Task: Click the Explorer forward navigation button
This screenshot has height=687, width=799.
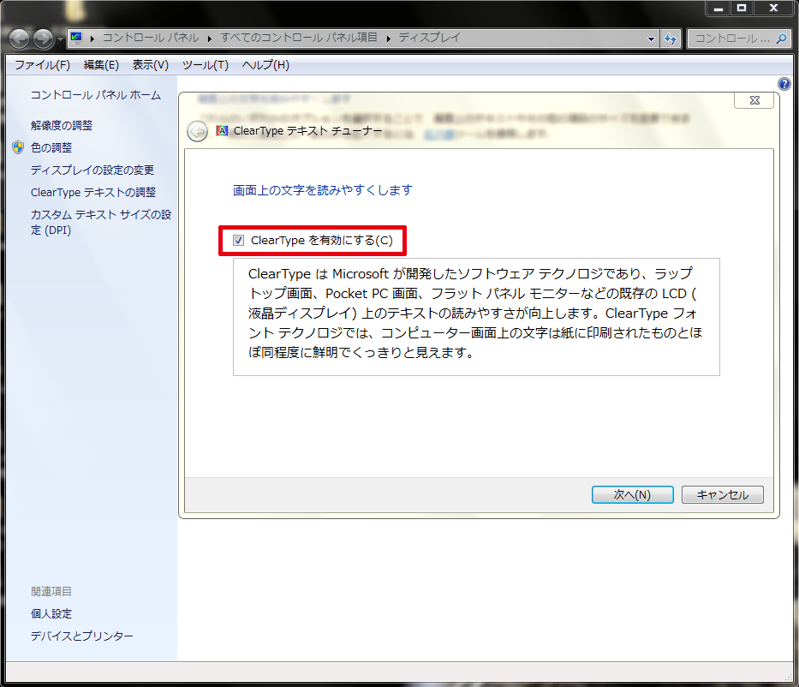Action: click(x=44, y=39)
